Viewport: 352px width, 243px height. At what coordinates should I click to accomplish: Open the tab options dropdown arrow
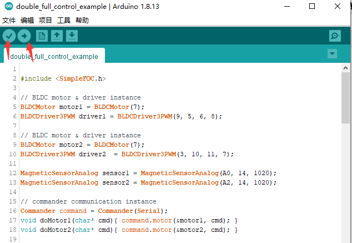pyautogui.click(x=332, y=54)
